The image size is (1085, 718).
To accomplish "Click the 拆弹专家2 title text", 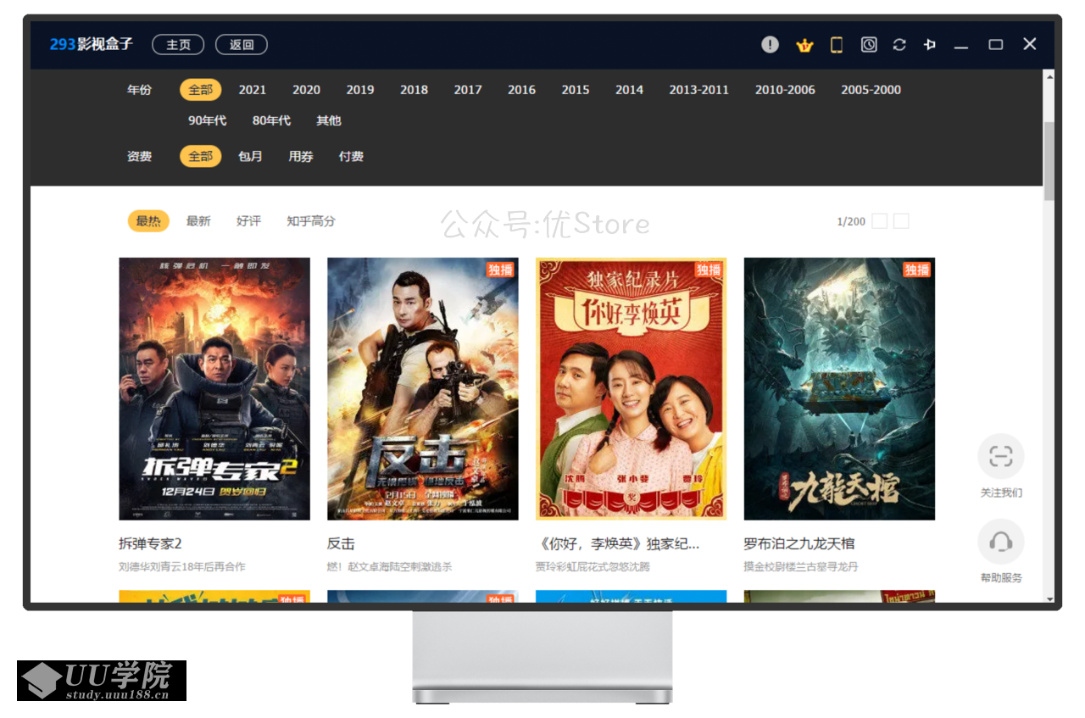I will coord(150,543).
